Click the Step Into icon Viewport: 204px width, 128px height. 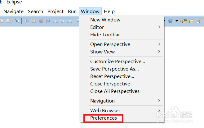point(55,21)
